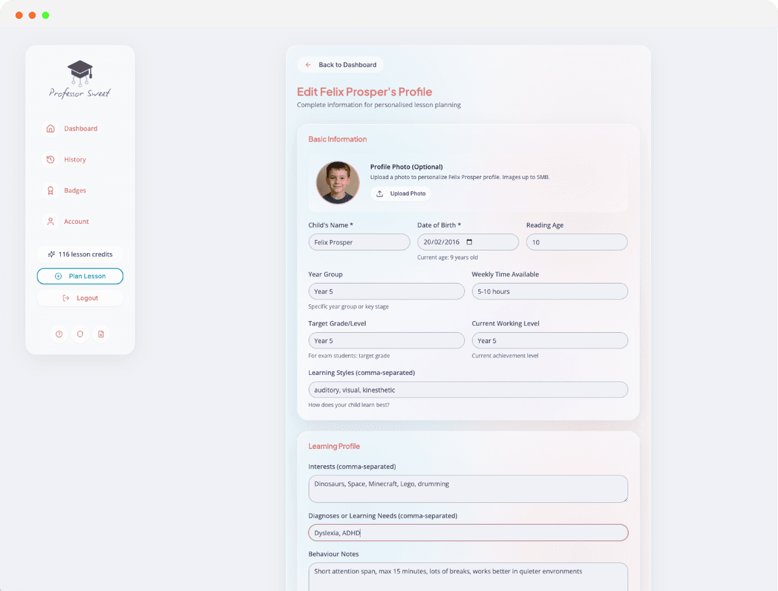Select the Year Group field
Screen dimensions: 778x591
point(386,291)
